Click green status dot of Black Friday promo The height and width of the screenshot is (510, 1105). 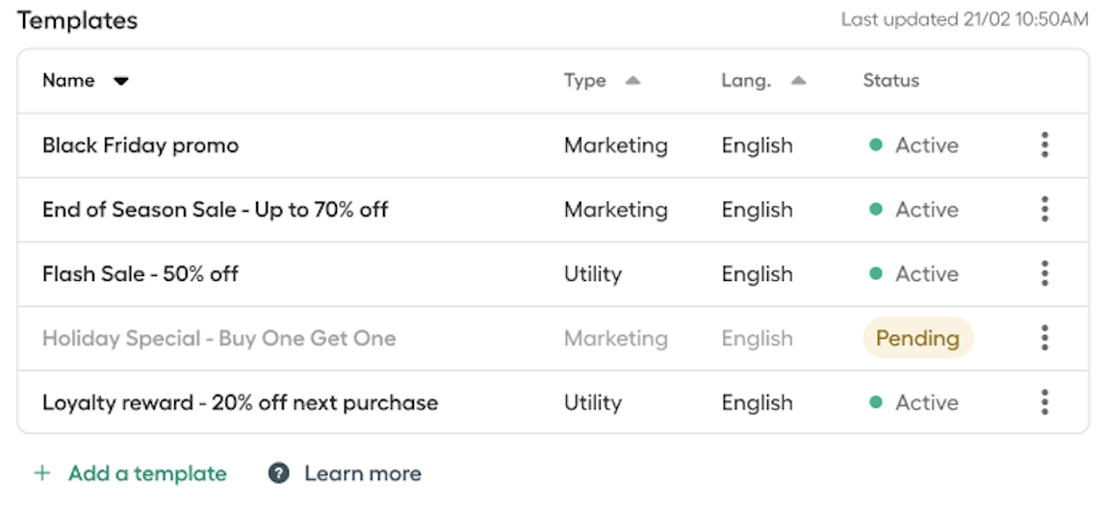(876, 145)
